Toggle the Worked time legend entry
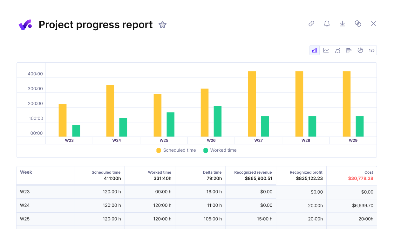The image size is (394, 229). click(220, 150)
